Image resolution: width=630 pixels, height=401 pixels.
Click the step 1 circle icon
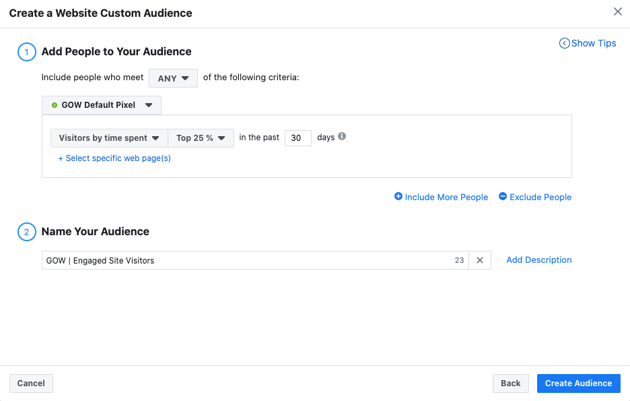pos(26,52)
